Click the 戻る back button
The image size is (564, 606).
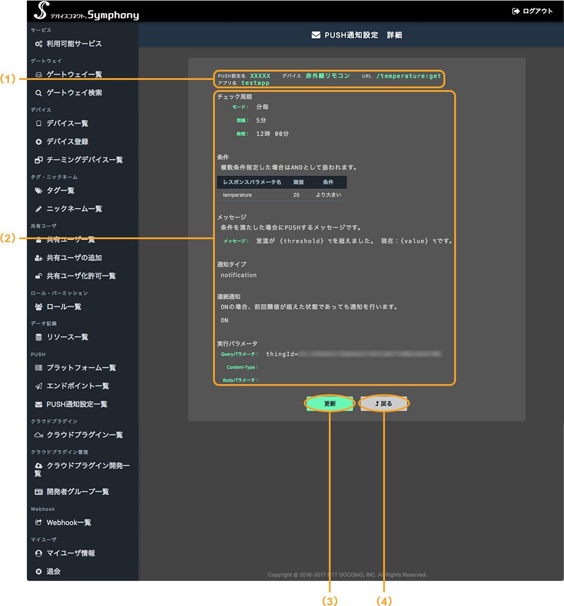point(383,403)
